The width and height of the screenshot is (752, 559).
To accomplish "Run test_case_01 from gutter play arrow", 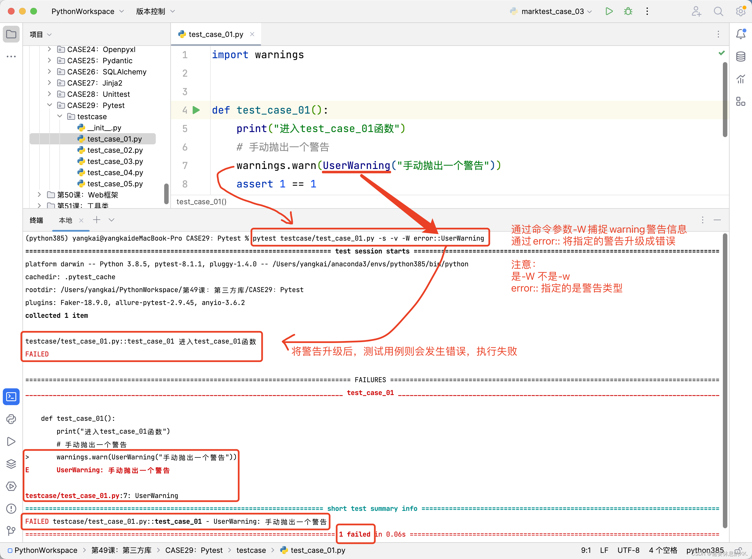I will (x=196, y=110).
